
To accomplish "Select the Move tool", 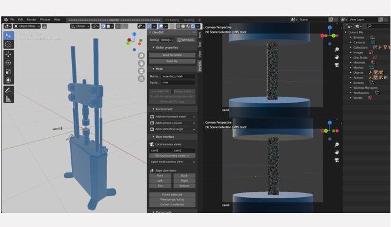I will click(x=8, y=54).
